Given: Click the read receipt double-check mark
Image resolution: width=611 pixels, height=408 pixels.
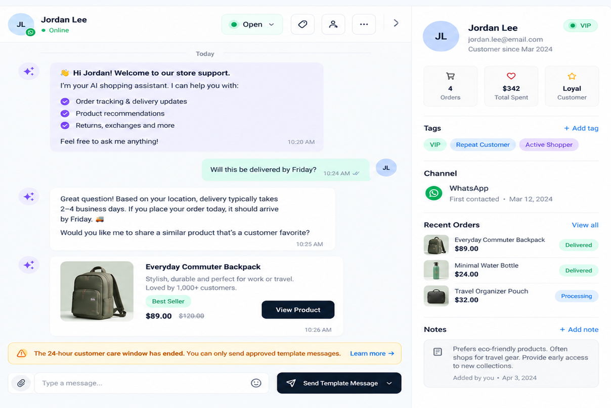Looking at the screenshot, I should click(x=356, y=173).
